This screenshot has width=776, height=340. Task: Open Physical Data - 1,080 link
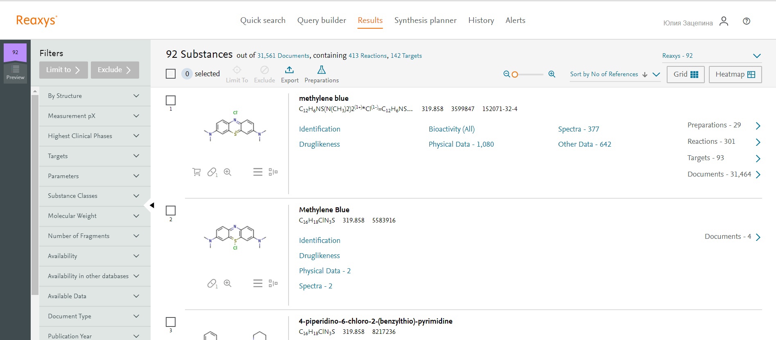pos(461,144)
